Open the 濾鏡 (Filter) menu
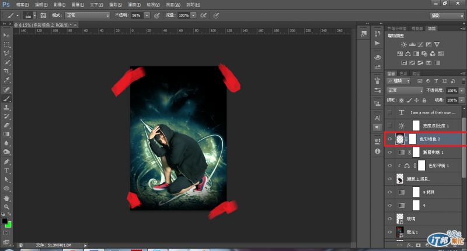The image size is (467, 251). click(134, 5)
